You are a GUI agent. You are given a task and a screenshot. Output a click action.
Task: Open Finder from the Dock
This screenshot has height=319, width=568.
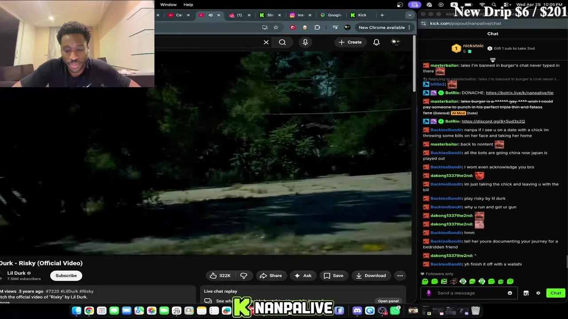pos(77,311)
